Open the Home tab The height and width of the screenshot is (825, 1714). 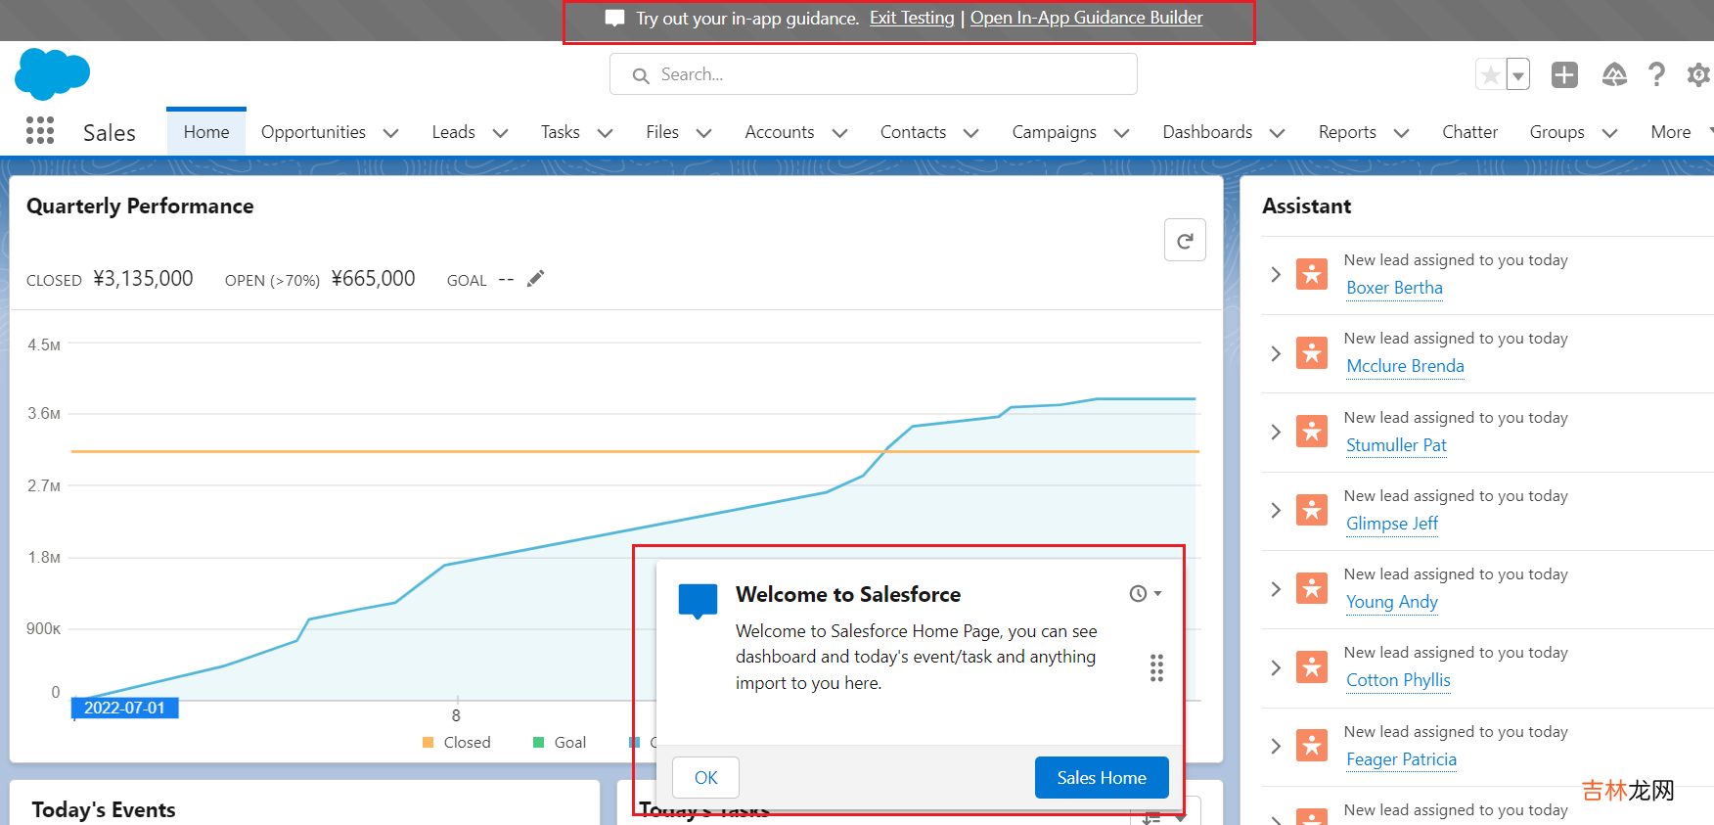coord(206,132)
